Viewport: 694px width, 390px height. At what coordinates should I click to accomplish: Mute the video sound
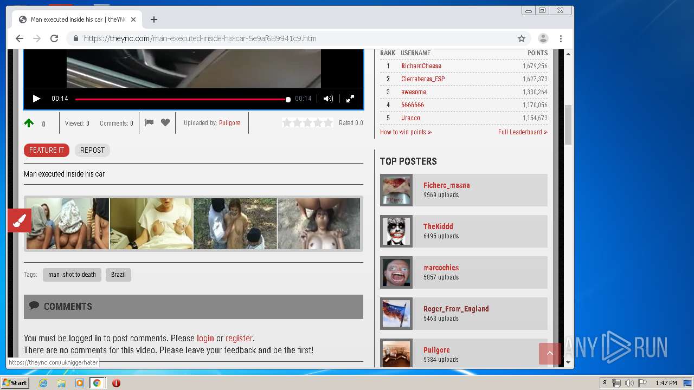328,99
